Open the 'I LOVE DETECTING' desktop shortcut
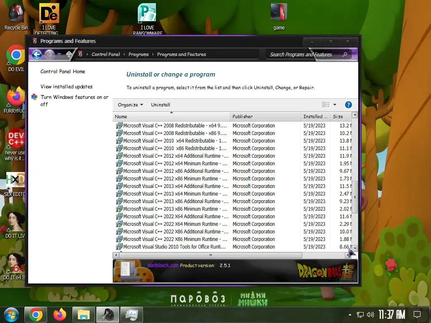 (x=49, y=19)
